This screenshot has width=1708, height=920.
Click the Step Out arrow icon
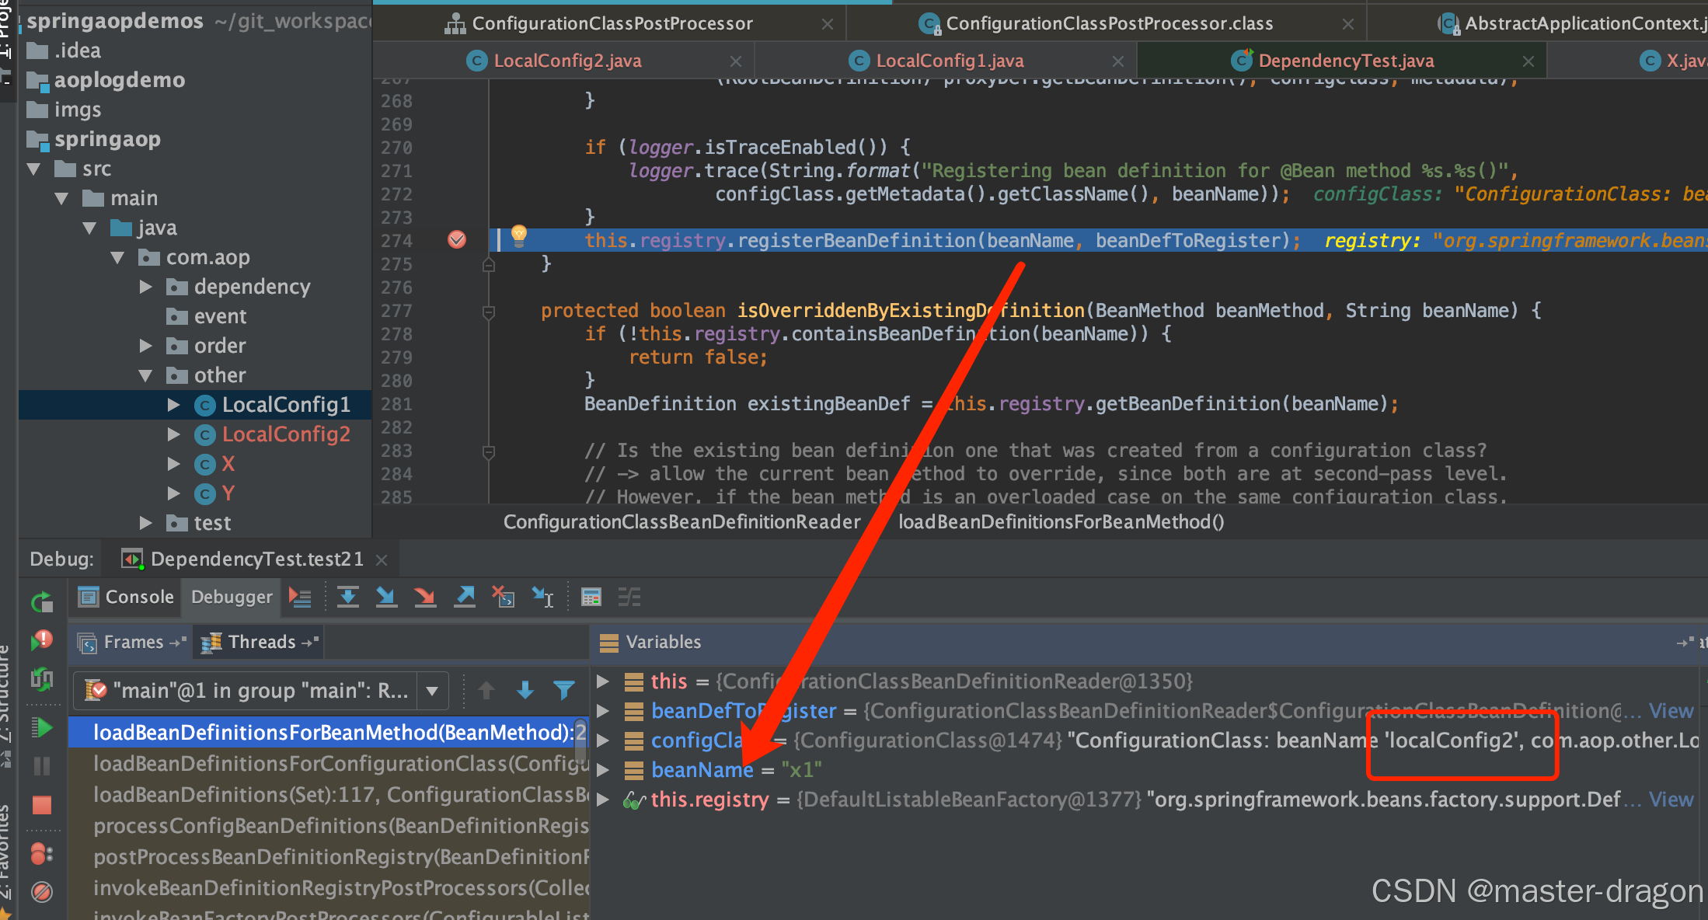465,597
